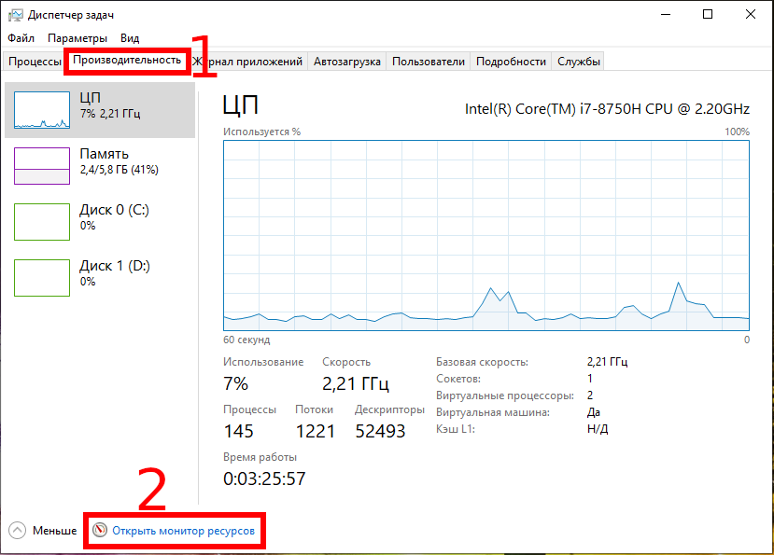Open the Подробности tab
Image resolution: width=774 pixels, height=555 pixels.
[x=511, y=62]
